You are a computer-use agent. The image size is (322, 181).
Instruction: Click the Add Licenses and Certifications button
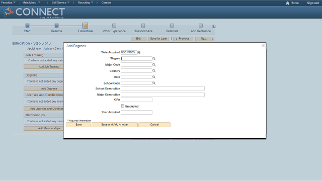coord(44,109)
